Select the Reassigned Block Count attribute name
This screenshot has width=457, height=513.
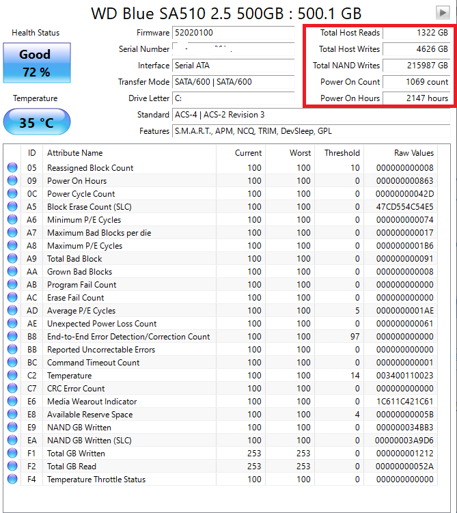tap(90, 168)
